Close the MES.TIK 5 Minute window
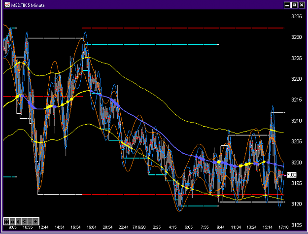Image resolution: width=308 pixels, height=234 pixels. tap(302, 5)
